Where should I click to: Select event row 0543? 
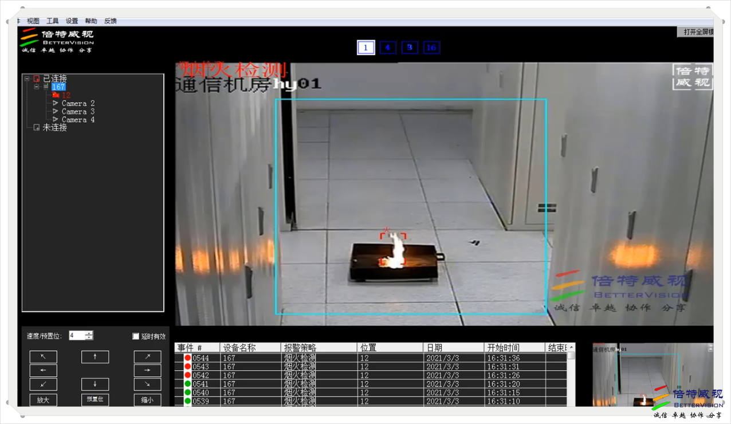[371, 367]
